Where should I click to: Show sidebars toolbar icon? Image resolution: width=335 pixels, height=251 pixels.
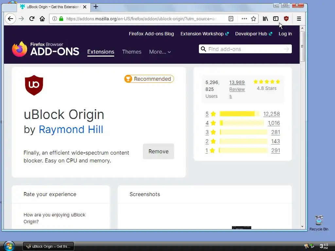276,19
